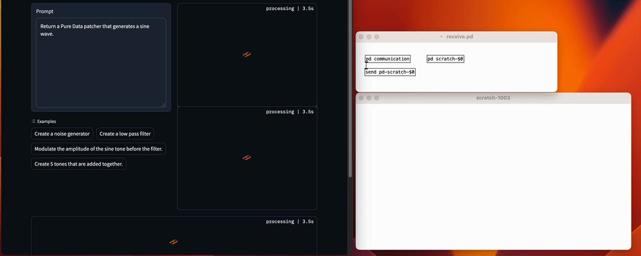Viewport: 641px width, 256px height.
Task: Zoom the scratch-1003 window
Action: [x=376, y=98]
